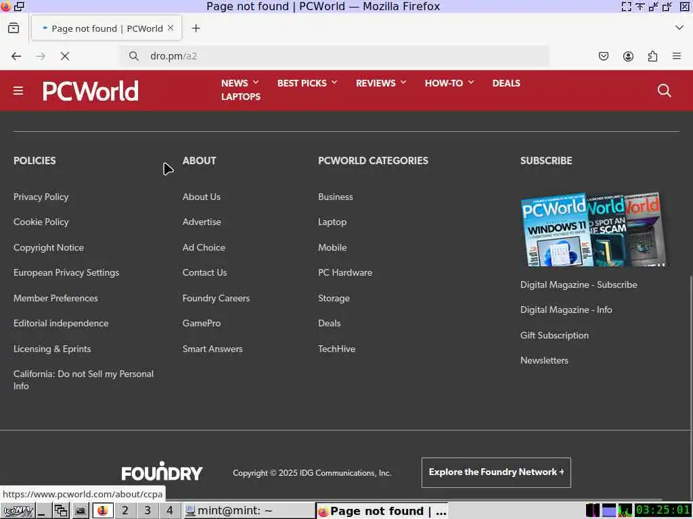Screen dimensions: 693x519
Task: Open the Laptop category link
Action: pyautogui.click(x=332, y=222)
